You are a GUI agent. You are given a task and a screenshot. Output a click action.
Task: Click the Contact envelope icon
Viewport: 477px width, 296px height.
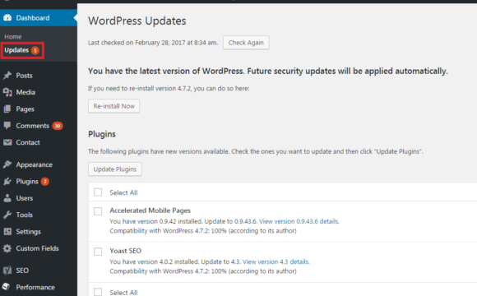coord(7,142)
